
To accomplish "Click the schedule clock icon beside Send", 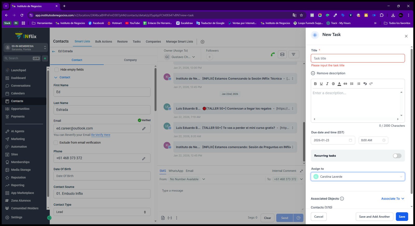I will tap(298, 218).
